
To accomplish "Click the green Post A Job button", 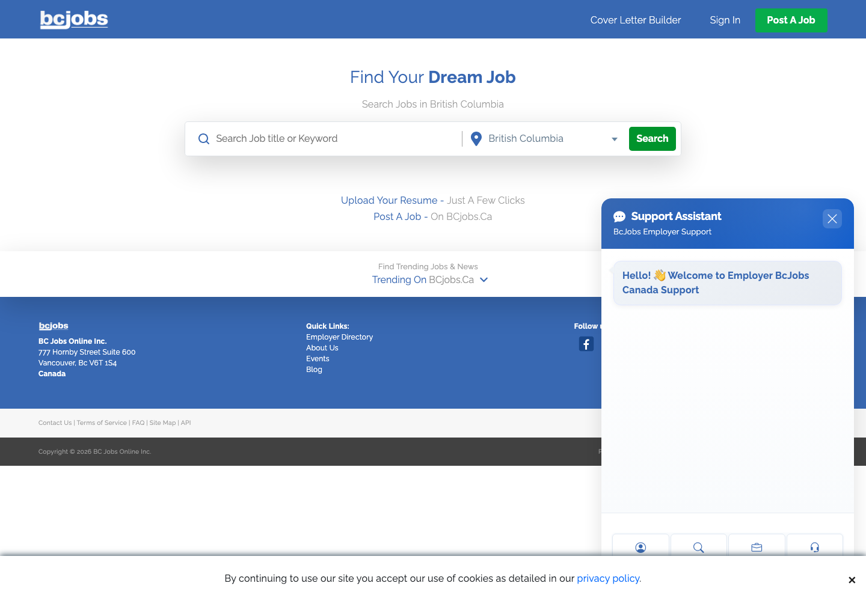I will click(x=791, y=20).
